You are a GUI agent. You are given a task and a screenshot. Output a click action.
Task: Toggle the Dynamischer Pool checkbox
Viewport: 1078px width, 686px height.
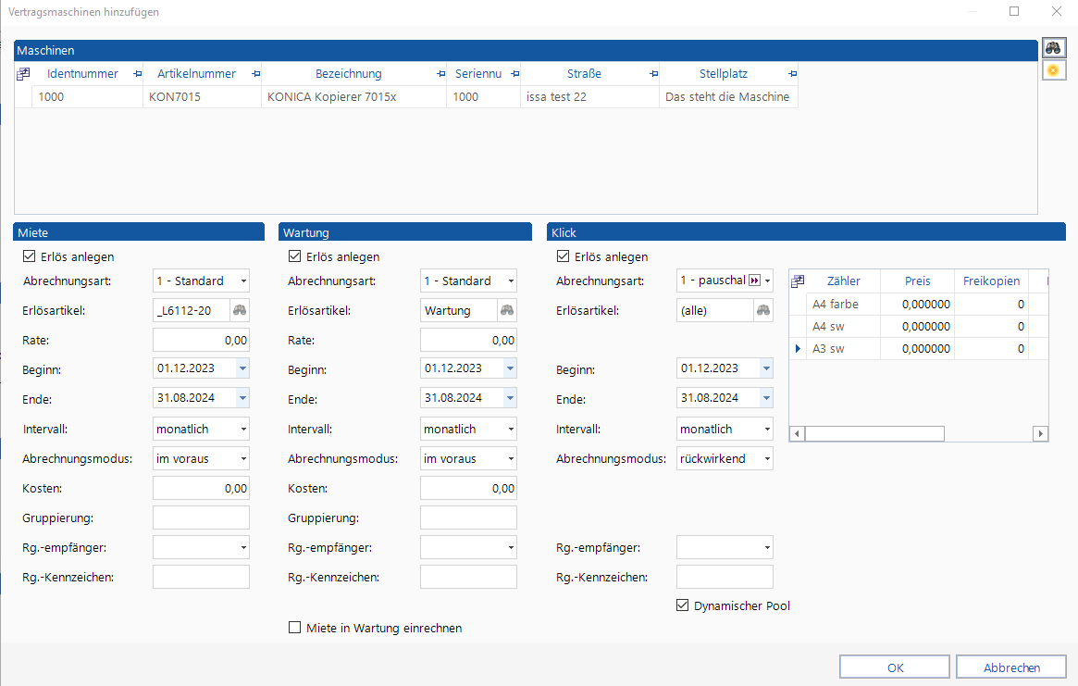pos(682,605)
